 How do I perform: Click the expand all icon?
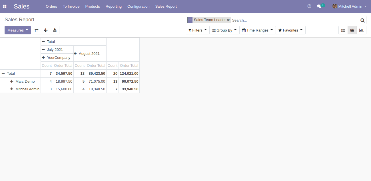46,30
